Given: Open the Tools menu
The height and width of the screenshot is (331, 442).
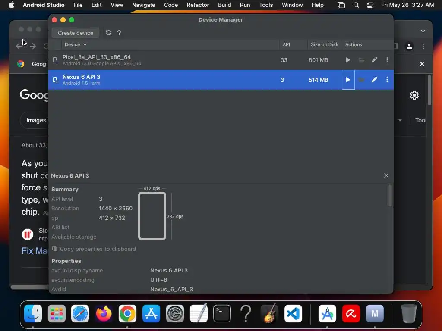Looking at the screenshot, I should click(x=266, y=5).
